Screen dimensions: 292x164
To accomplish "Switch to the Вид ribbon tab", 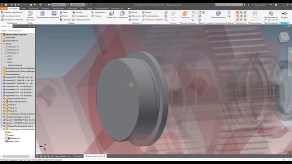I will point(82,8).
